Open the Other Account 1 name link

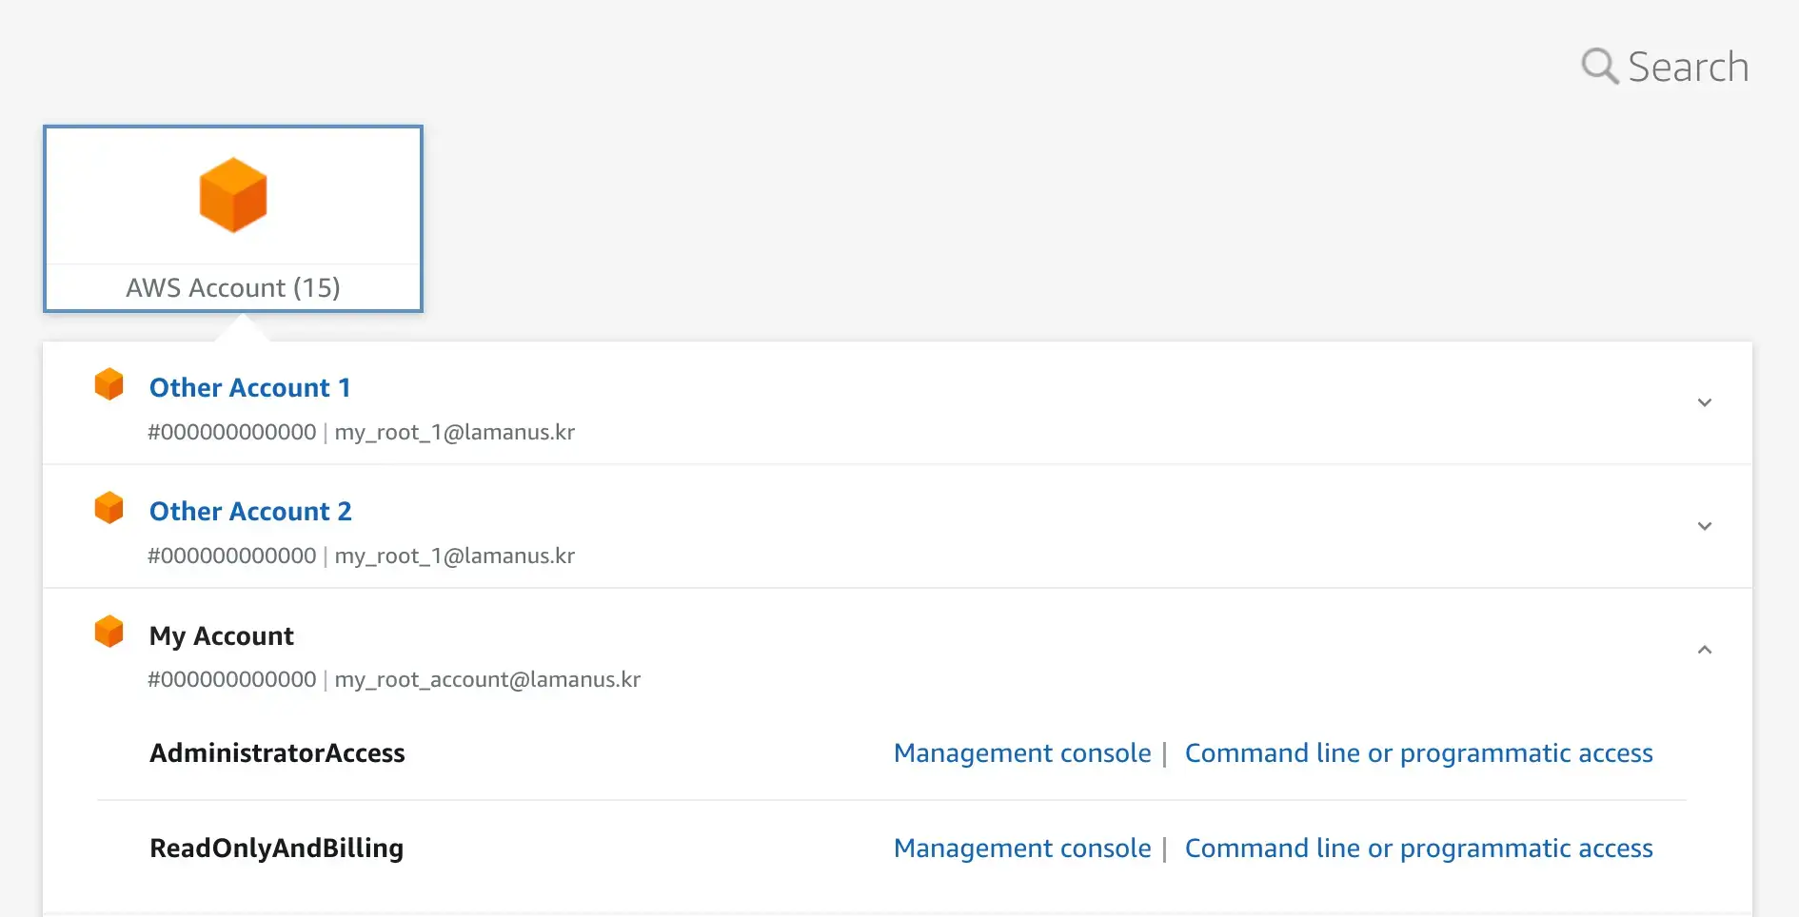pos(250,388)
